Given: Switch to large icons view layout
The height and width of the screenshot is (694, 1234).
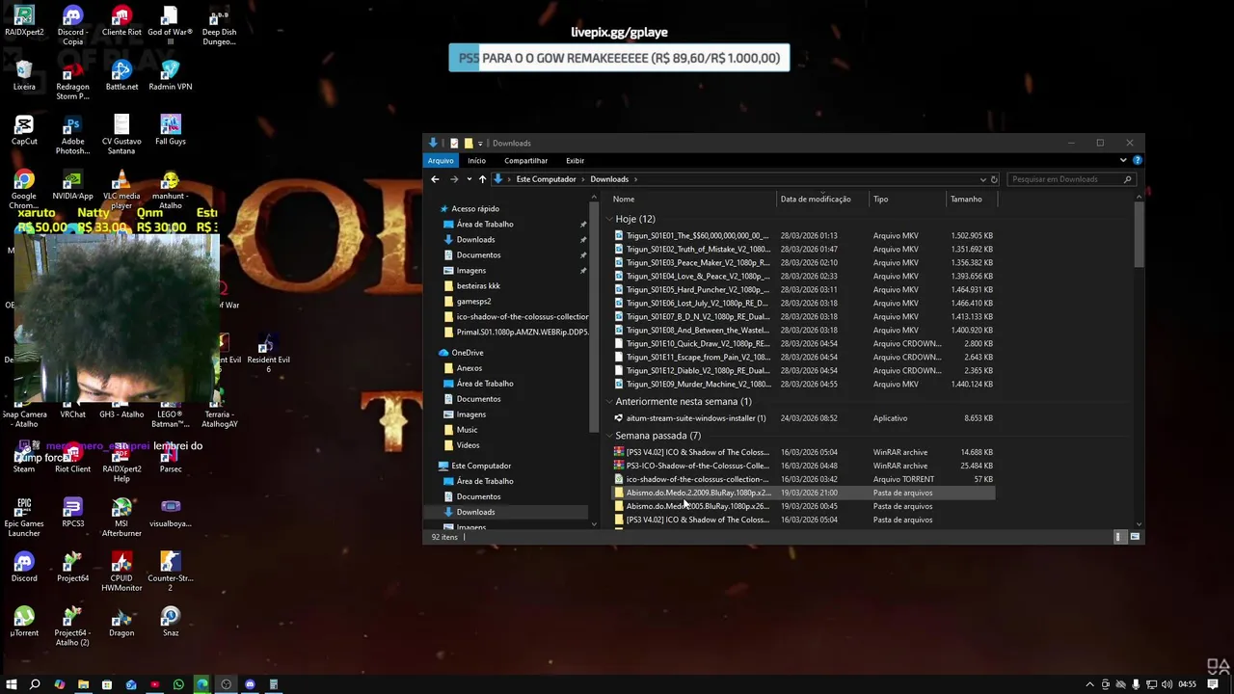Looking at the screenshot, I should pyautogui.click(x=1135, y=537).
